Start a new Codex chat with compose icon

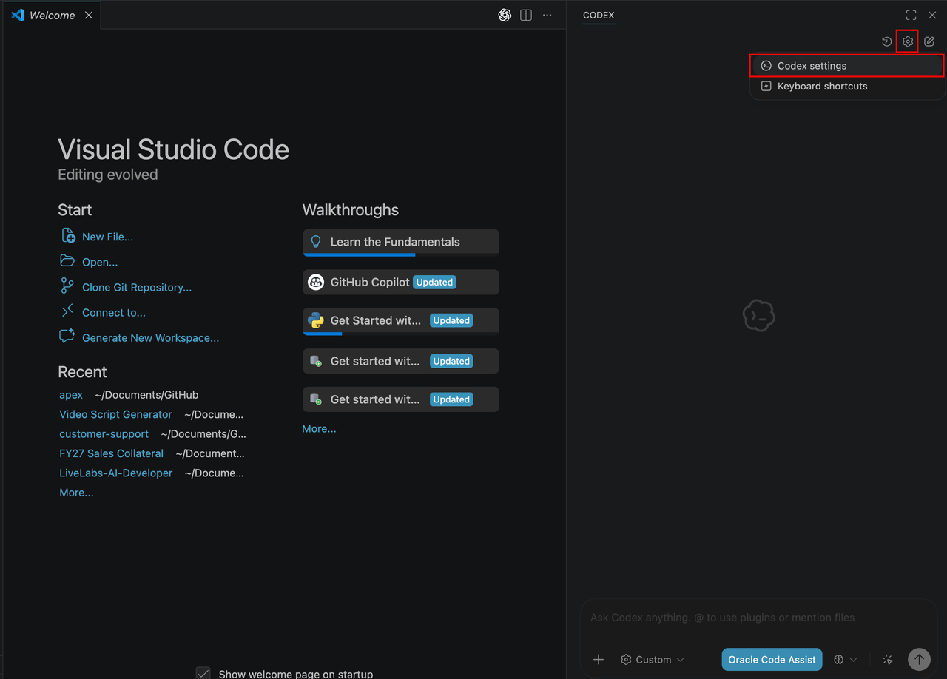[x=929, y=41]
